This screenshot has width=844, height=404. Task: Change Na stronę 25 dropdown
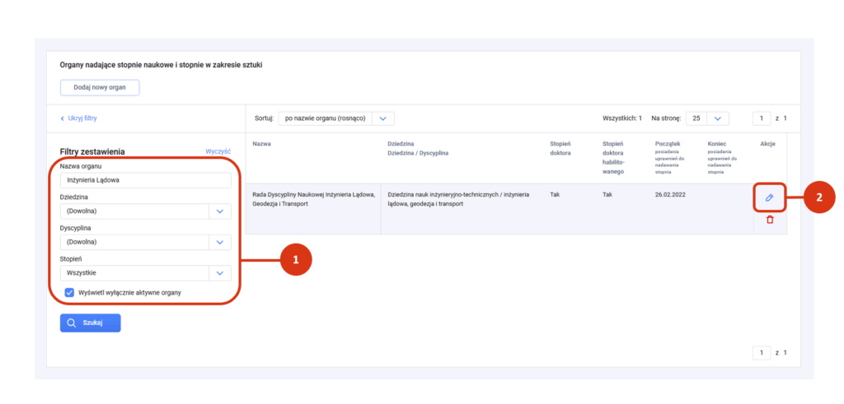tap(707, 118)
